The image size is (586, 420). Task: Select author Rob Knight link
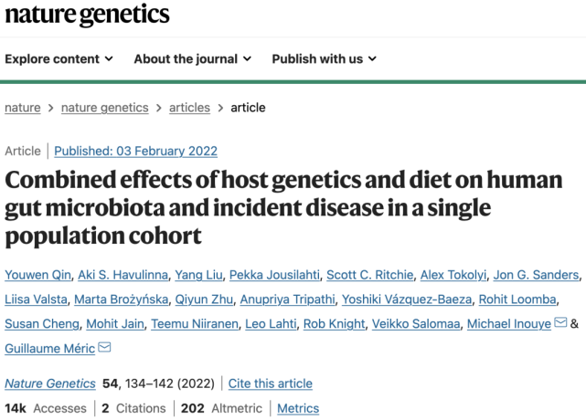334,324
